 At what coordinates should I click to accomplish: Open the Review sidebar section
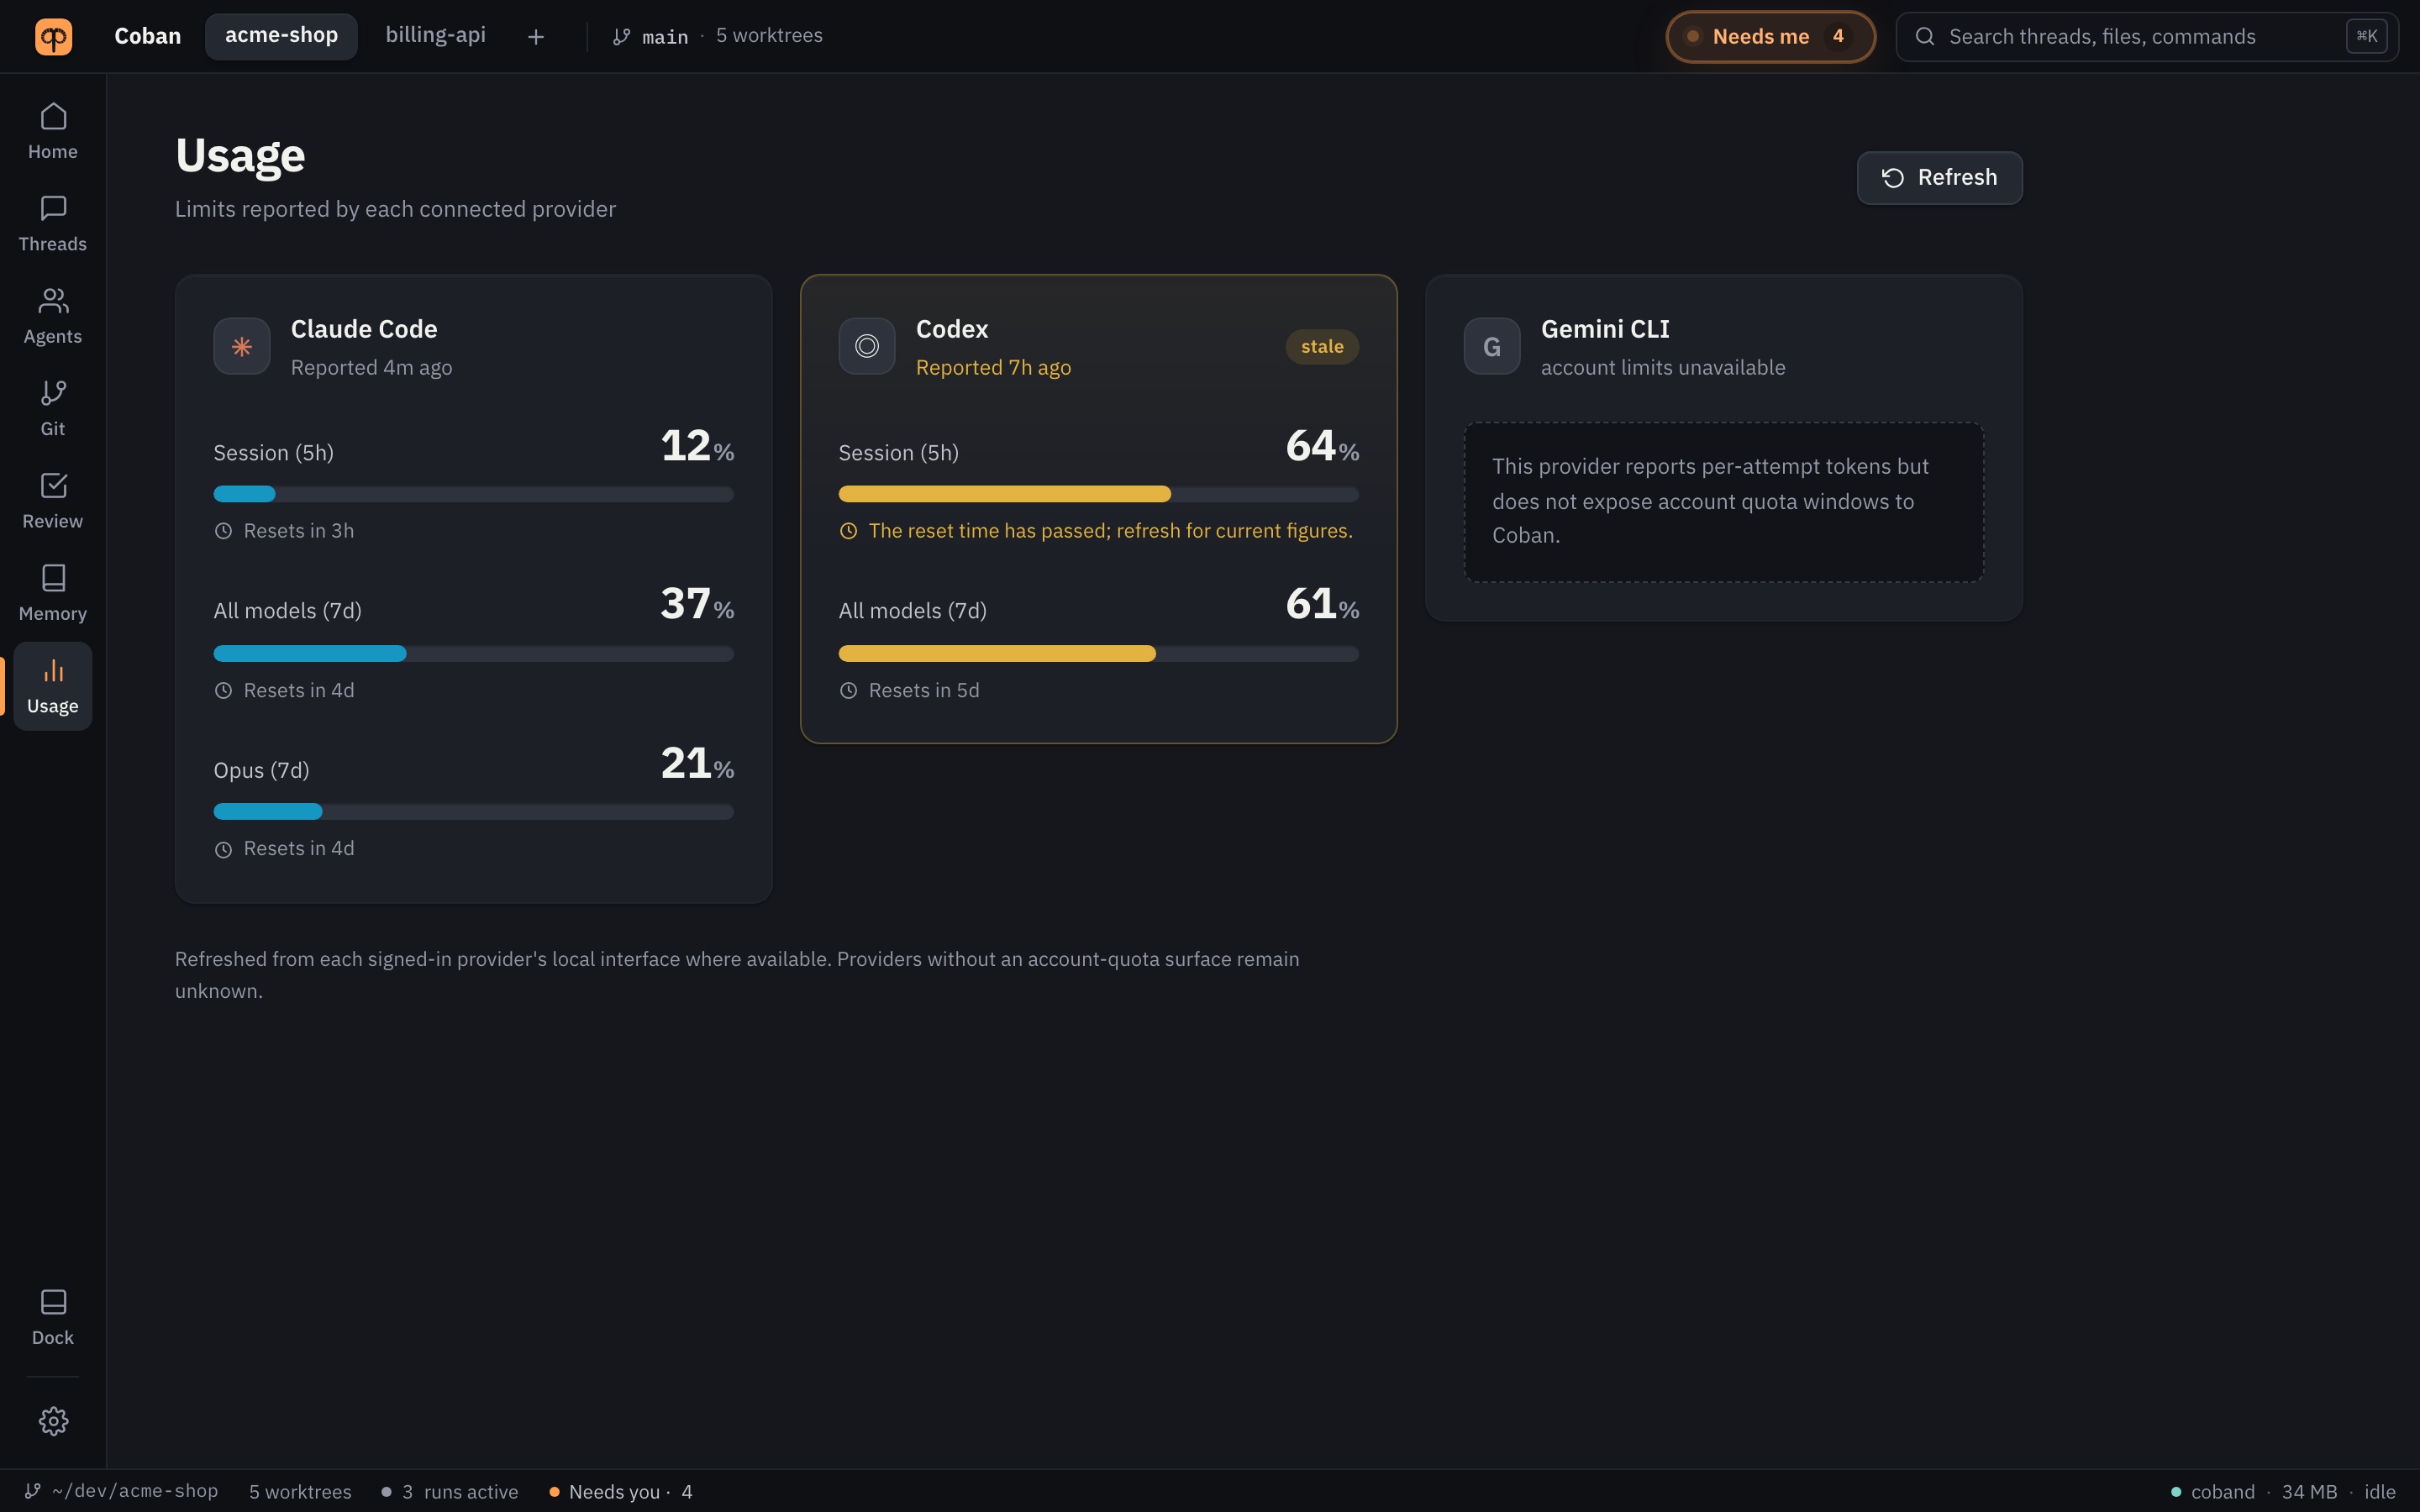click(53, 501)
